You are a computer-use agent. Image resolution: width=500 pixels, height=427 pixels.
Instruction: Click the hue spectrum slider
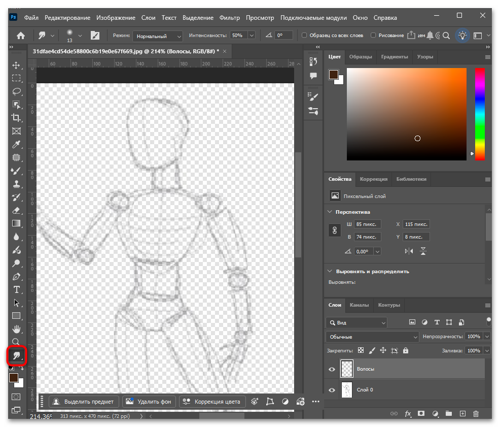(480, 114)
